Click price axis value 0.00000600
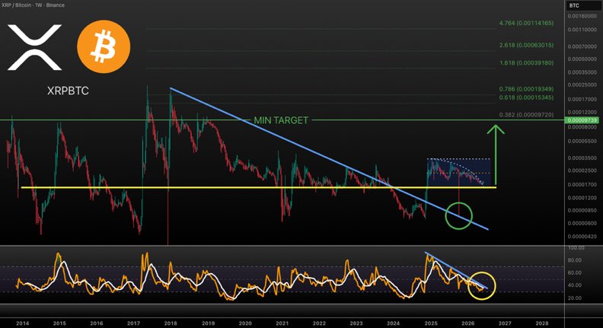The height and width of the screenshot is (328, 603). coord(582,224)
